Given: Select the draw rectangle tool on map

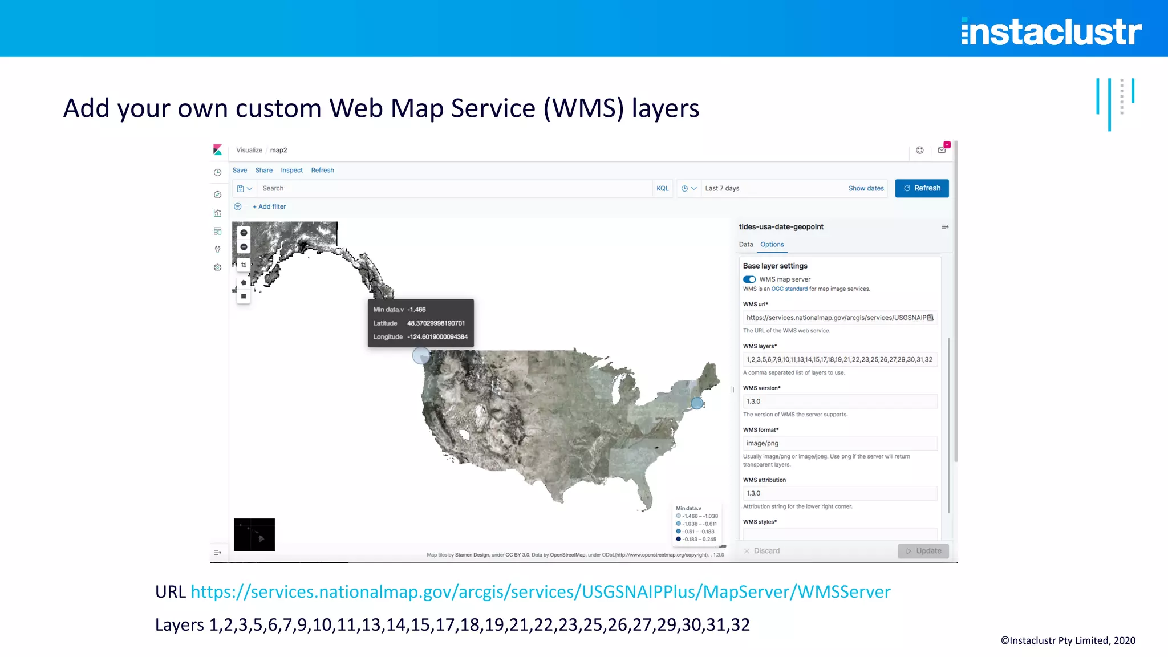Looking at the screenshot, I should coord(244,297).
